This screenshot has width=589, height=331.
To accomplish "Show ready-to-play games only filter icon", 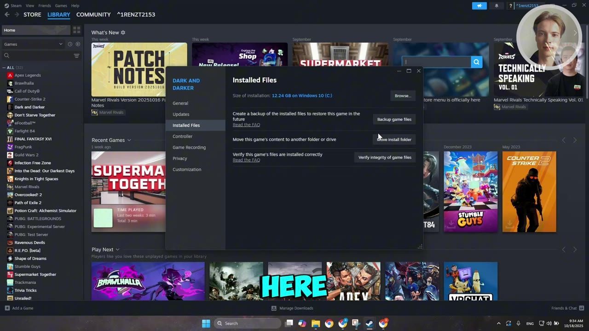I will pyautogui.click(x=78, y=44).
